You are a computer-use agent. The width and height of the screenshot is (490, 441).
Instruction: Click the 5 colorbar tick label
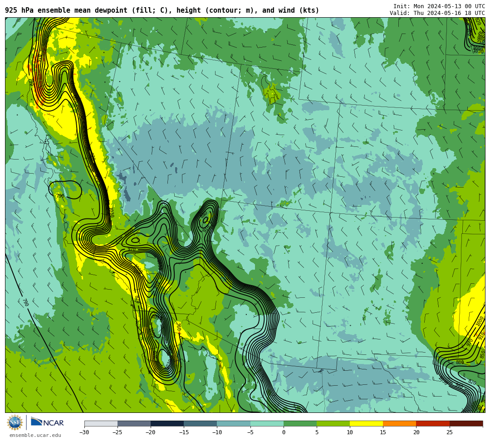317,432
